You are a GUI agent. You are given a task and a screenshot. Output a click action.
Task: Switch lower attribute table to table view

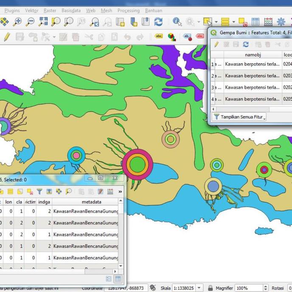click(x=118, y=279)
